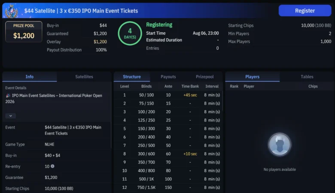Click the IPO Main Event Satellites description text
The image size is (335, 193).
(54, 99)
